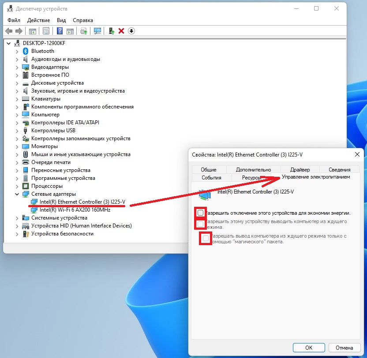The width and height of the screenshot is (367, 358).
Task: Open Properties via the toolbar icon
Action: pyautogui.click(x=46, y=31)
